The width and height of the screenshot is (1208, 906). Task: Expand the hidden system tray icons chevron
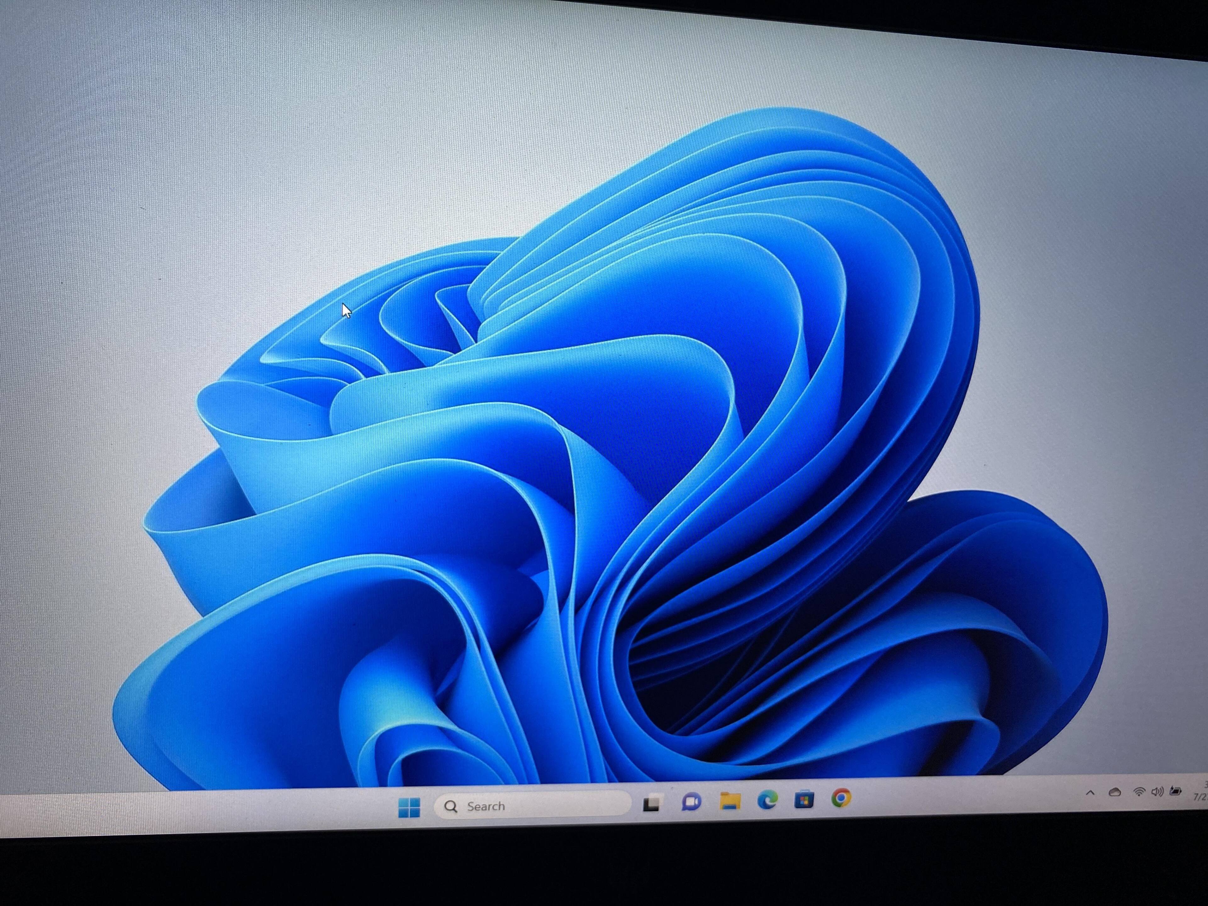click(1091, 792)
